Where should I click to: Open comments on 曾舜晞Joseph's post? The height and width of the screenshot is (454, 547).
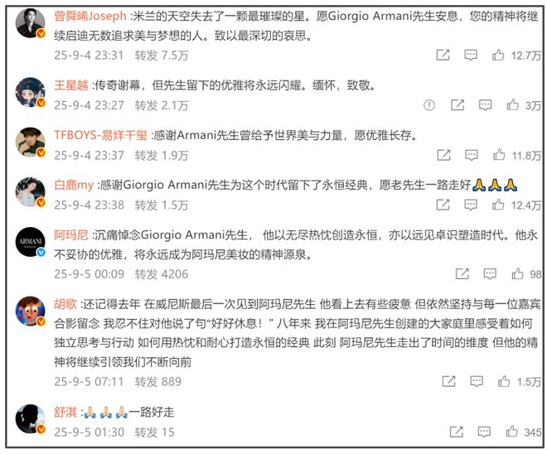pos(471,55)
